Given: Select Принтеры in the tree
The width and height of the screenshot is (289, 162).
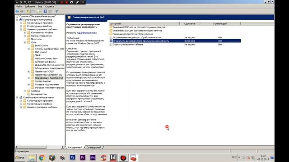Looking at the screenshot, I should click(x=36, y=39).
